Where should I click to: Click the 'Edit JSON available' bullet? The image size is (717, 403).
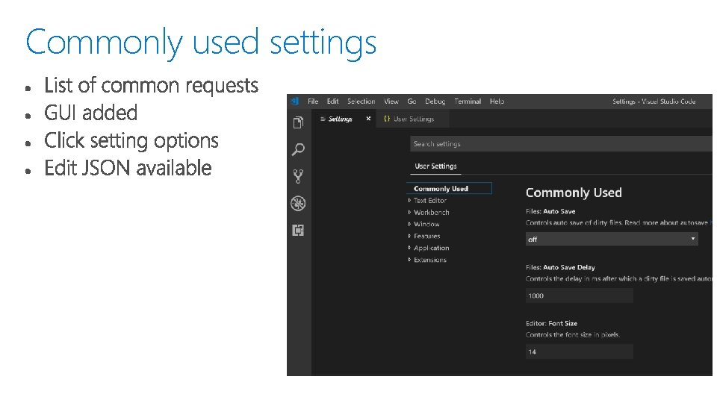point(128,168)
